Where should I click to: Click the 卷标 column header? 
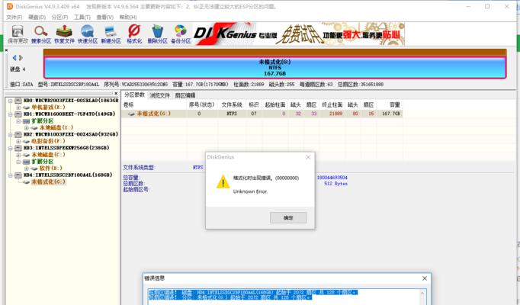pyautogui.click(x=128, y=104)
